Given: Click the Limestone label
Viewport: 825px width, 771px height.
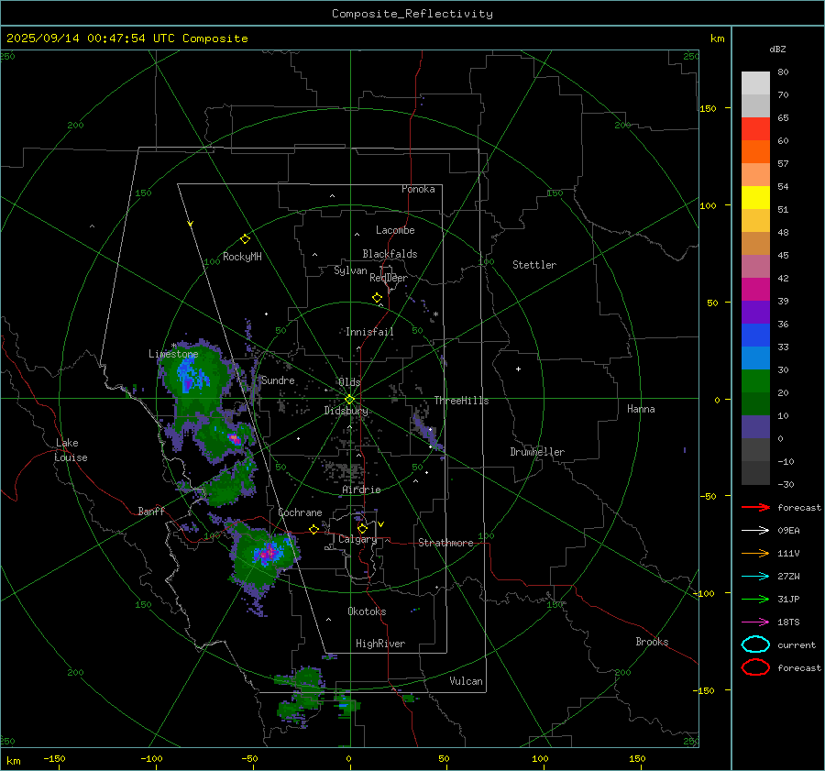Looking at the screenshot, I should pyautogui.click(x=173, y=354).
